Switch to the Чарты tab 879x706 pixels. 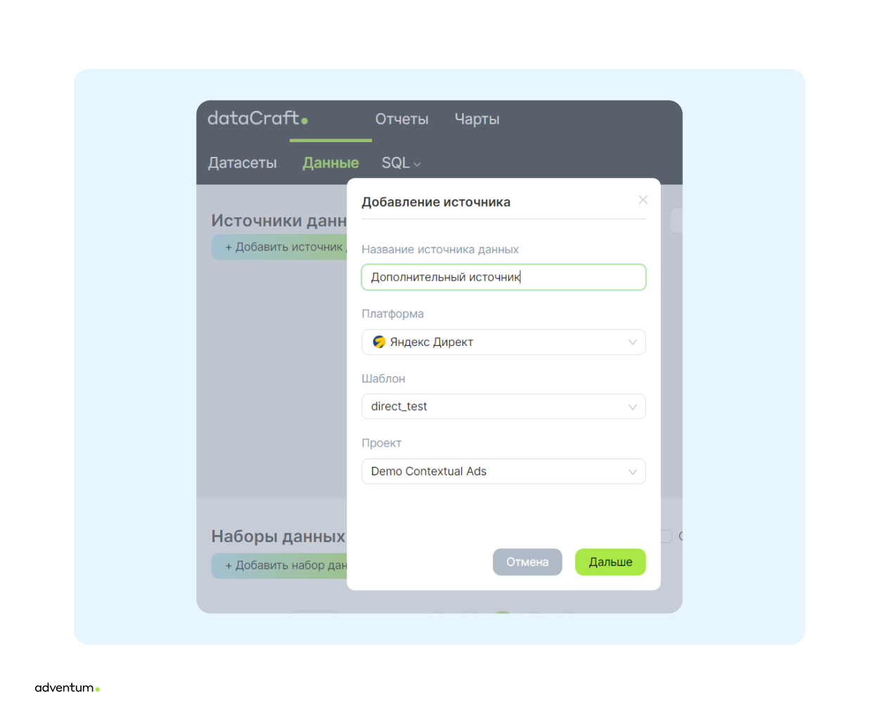(x=477, y=120)
